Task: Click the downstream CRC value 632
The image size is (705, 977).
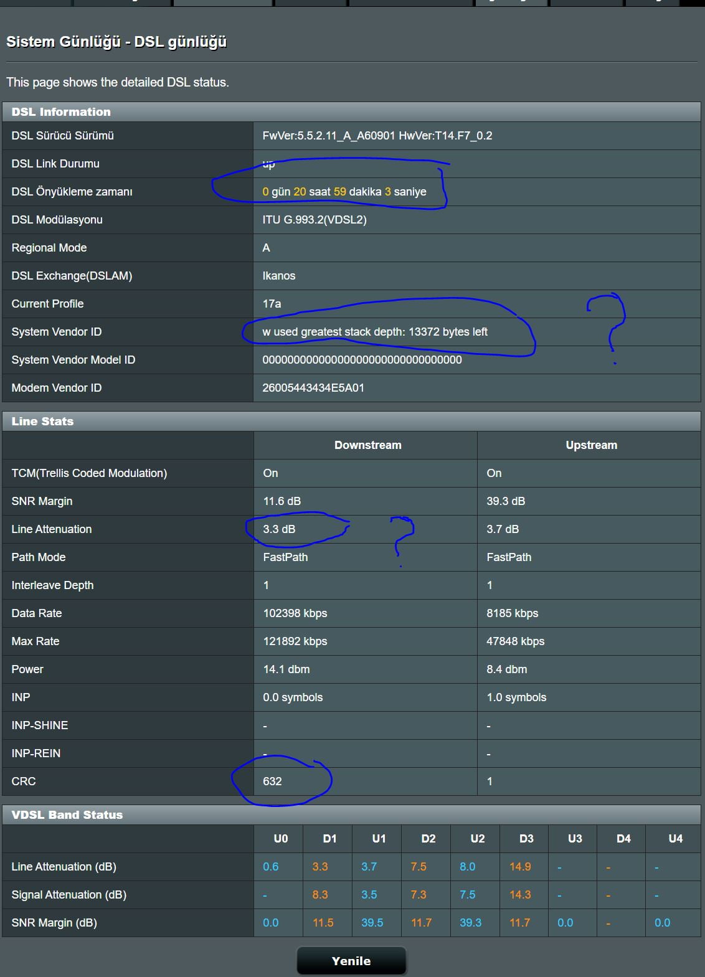Action: (272, 781)
